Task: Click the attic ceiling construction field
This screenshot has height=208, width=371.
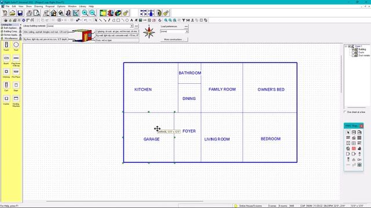Action: 45,32
